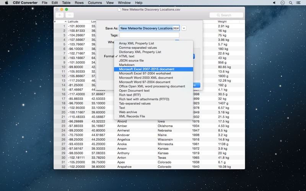Choose the checked HTML text format
Image resolution: width=306 pixels, height=191 pixels.
(154, 56)
